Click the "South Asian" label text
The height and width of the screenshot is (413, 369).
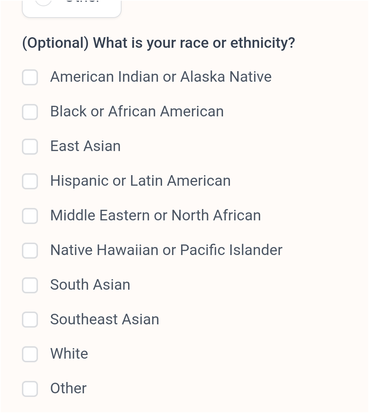tap(90, 285)
